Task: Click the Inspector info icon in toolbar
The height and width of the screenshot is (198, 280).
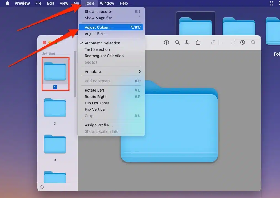Action: tap(166, 42)
